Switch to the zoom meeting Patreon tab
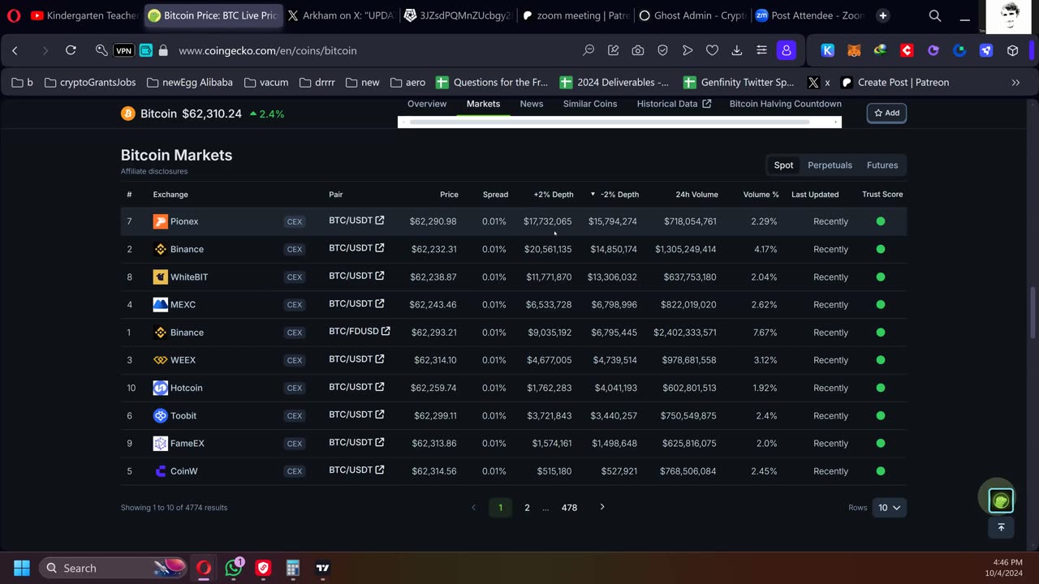Screen dimensions: 1039x584 tap(576, 15)
